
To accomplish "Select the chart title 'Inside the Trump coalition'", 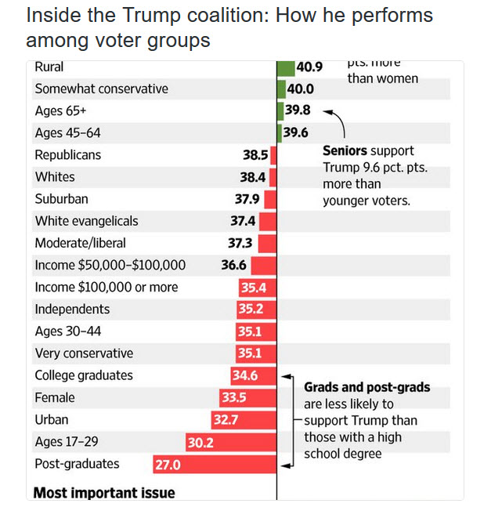I will point(229,27).
